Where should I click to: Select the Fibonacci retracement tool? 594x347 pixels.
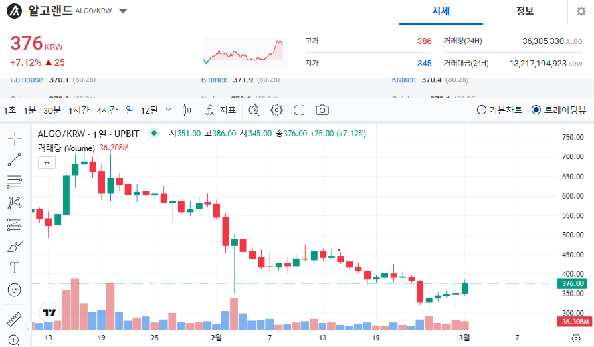(x=15, y=182)
